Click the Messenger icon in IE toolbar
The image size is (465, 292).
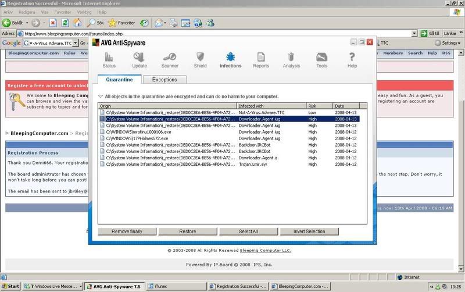[210, 23]
